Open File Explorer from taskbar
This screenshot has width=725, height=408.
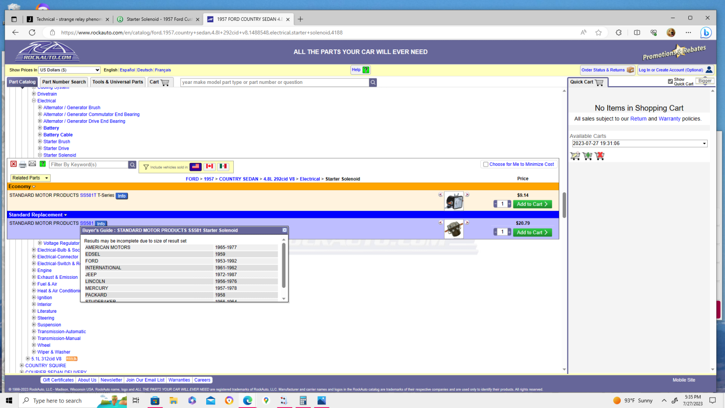click(x=174, y=400)
